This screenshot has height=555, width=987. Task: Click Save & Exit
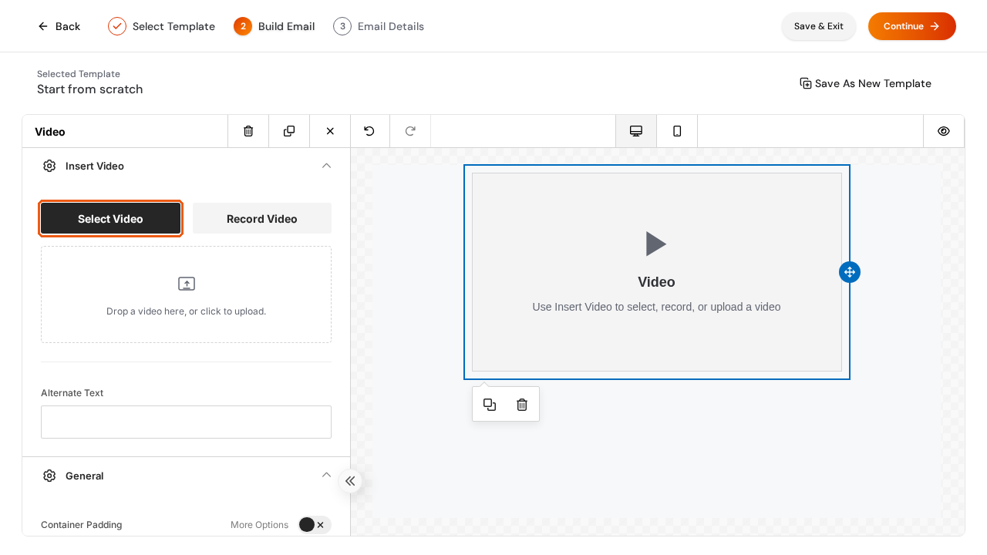point(819,26)
